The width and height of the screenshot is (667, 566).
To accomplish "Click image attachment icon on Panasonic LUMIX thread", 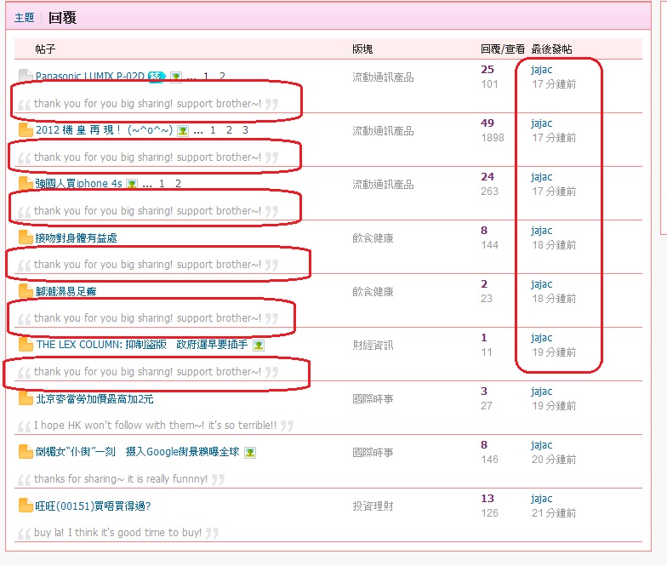I will (x=176, y=77).
